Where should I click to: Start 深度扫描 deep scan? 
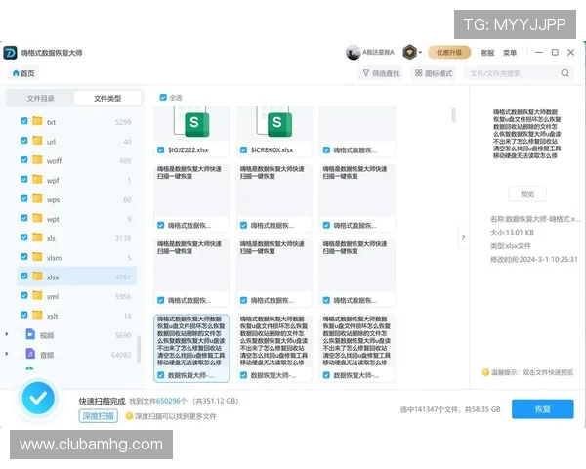point(99,416)
